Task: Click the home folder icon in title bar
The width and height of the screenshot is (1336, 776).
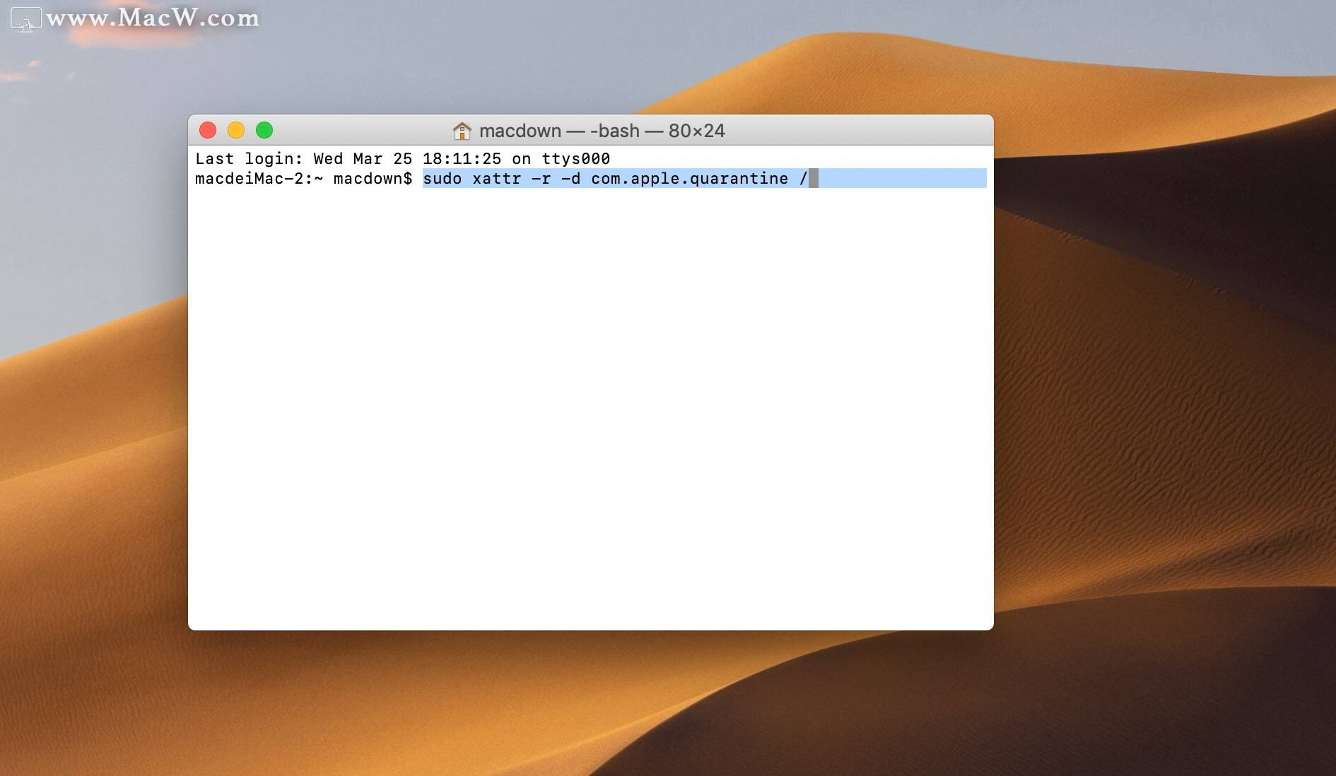Action: (462, 131)
